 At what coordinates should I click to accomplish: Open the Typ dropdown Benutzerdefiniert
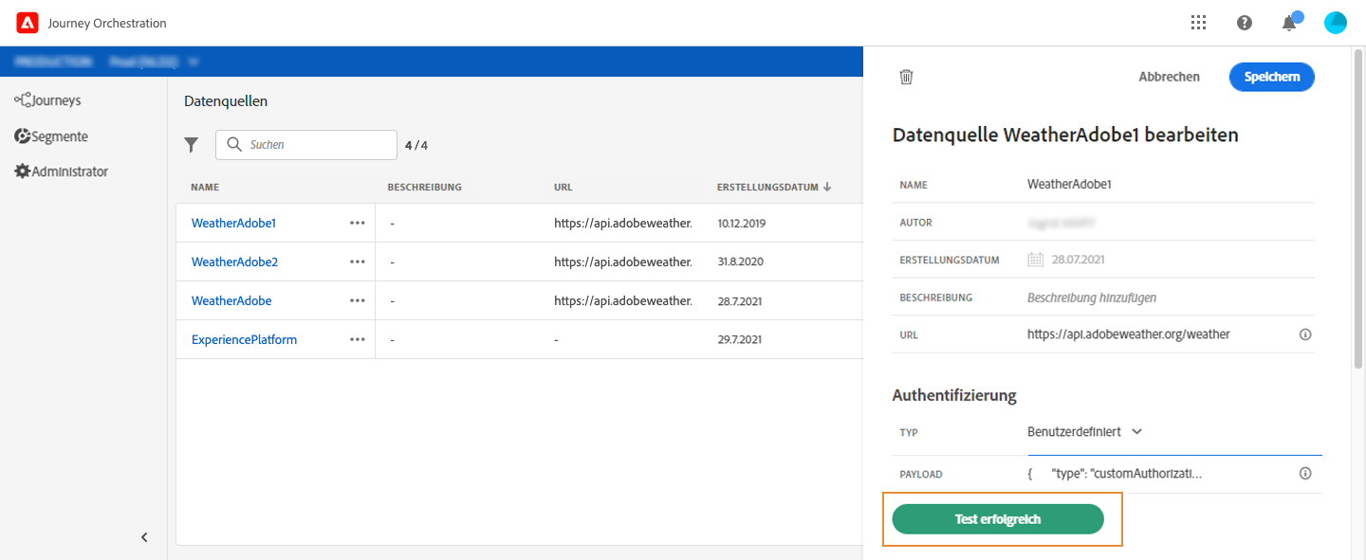click(x=1084, y=431)
